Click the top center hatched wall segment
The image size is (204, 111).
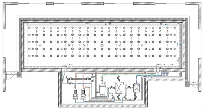coord(92,3)
